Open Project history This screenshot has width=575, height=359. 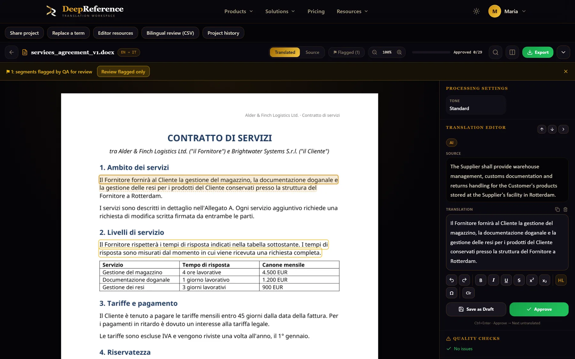coord(223,33)
